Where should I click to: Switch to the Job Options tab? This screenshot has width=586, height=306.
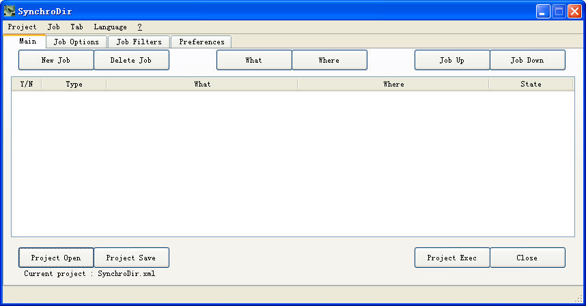tap(76, 42)
